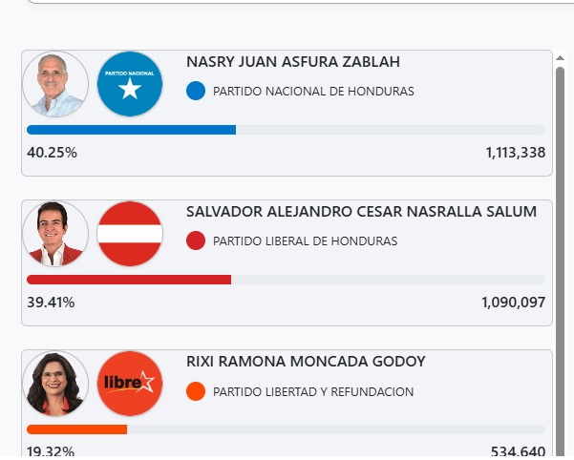Click Rixi Moncada's candidate photo
Viewport: 574px width, 460px height.
(x=55, y=384)
